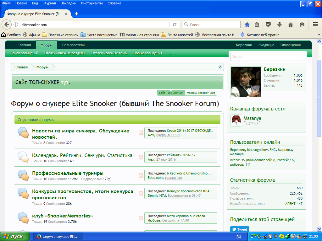Open the Профессиональные турниры forum link
This screenshot has height=241, width=322.
pyautogui.click(x=68, y=173)
